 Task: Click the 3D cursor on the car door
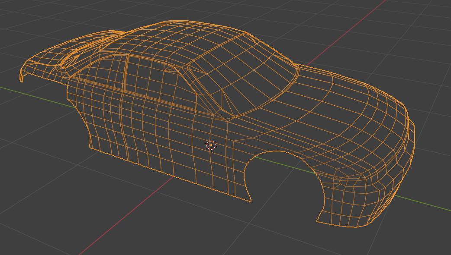(x=211, y=145)
